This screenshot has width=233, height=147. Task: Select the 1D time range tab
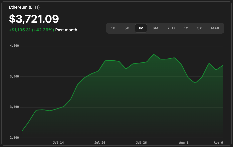pos(113,28)
